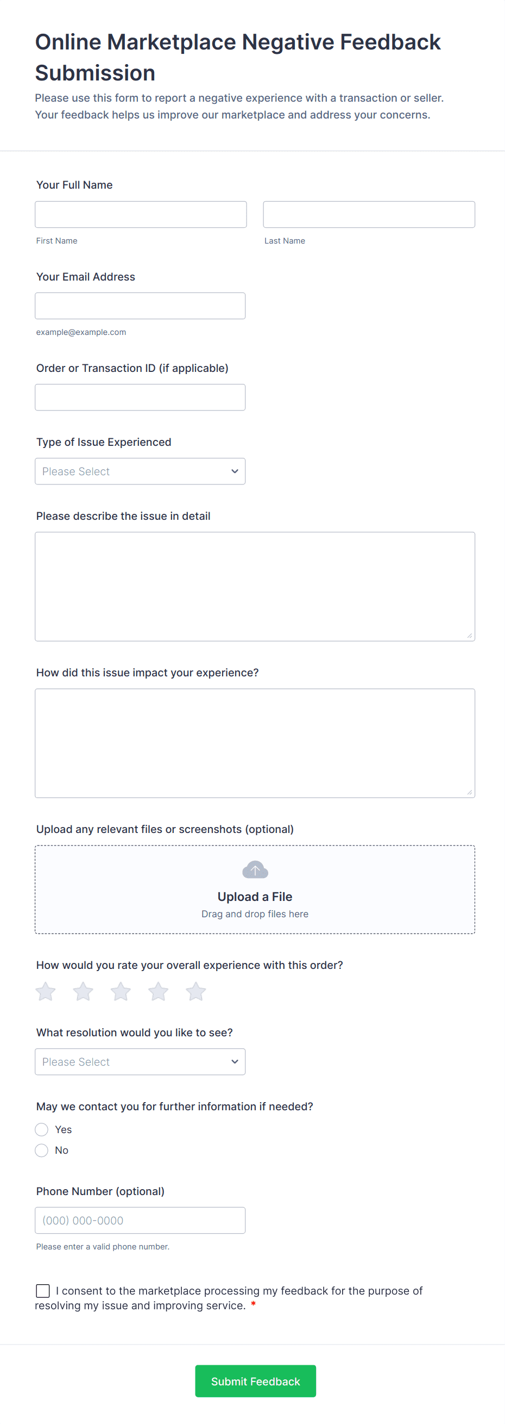Choose the fourth rating star
The height and width of the screenshot is (1424, 505).
pyautogui.click(x=159, y=992)
